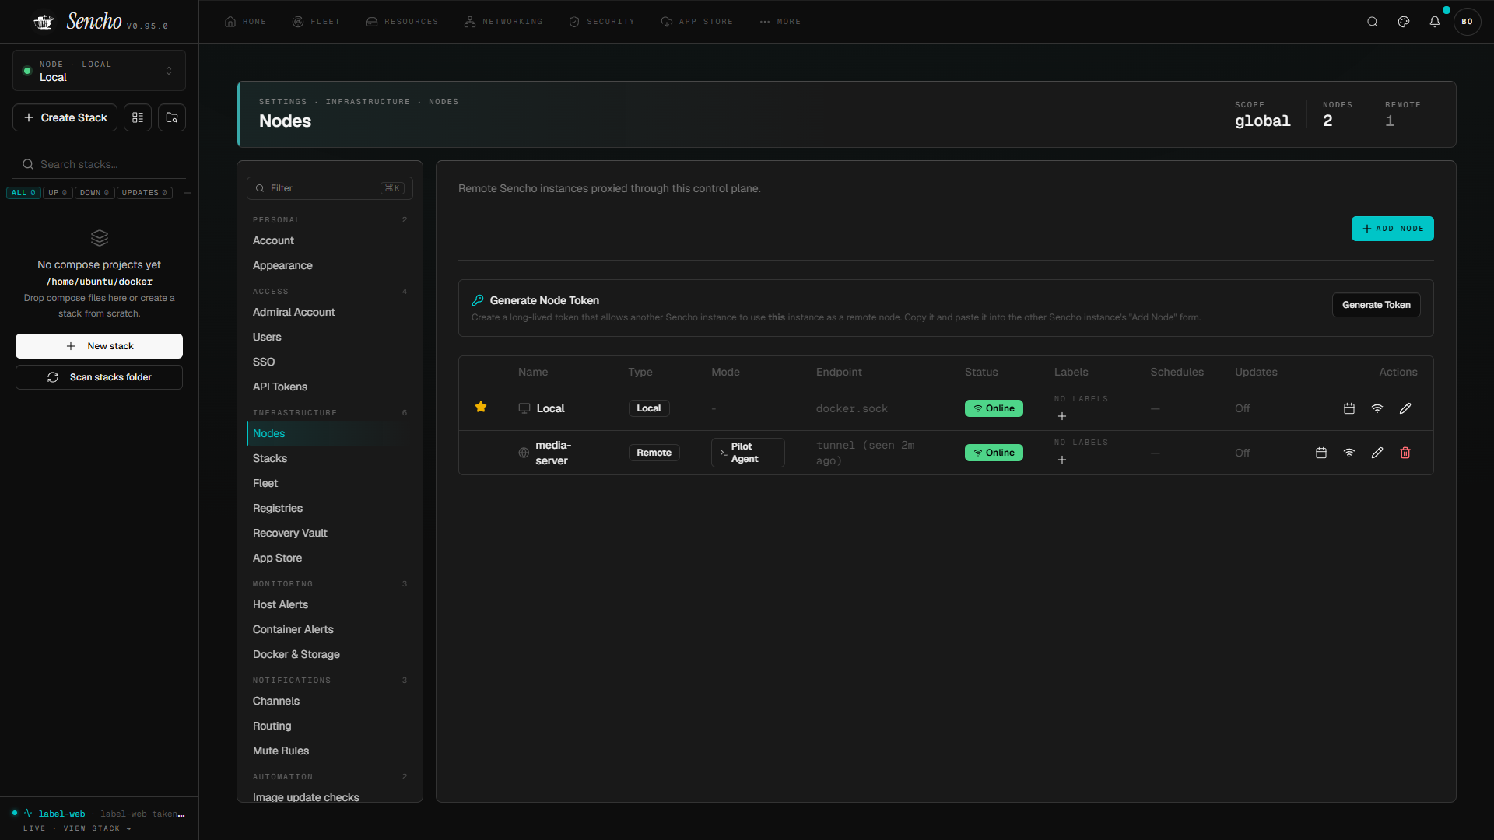Open schedule calendar for media-server node
1494x840 pixels.
point(1321,453)
